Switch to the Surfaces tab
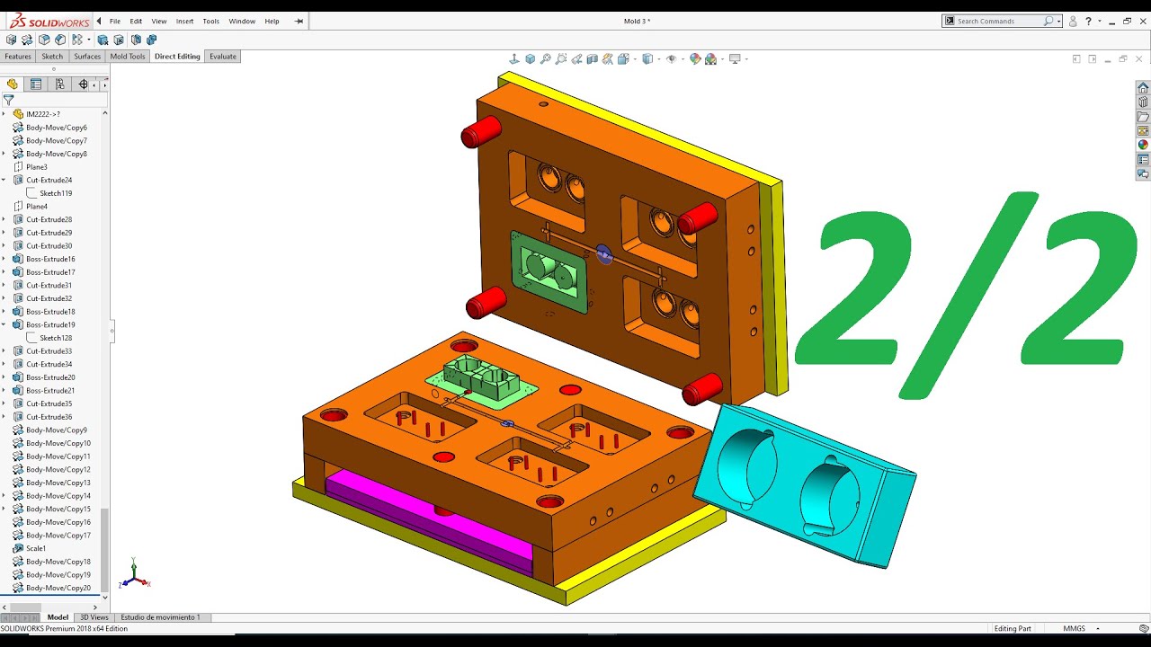 pyautogui.click(x=87, y=56)
